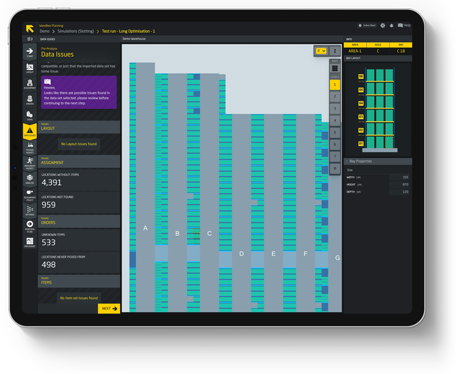Click the Subscribed badge
Screen dimensions: 456x374
click(367, 25)
